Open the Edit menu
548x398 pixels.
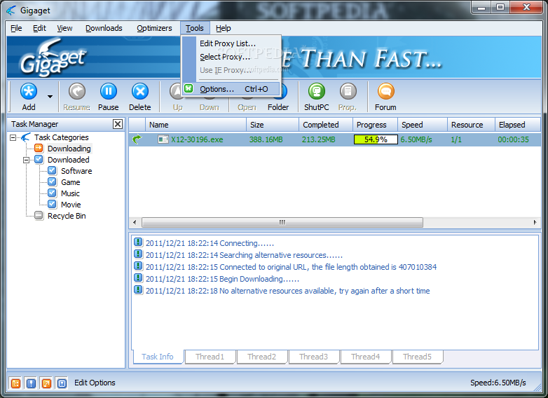(39, 28)
